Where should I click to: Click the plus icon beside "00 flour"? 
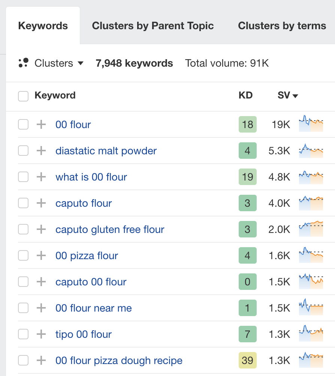pos(41,124)
